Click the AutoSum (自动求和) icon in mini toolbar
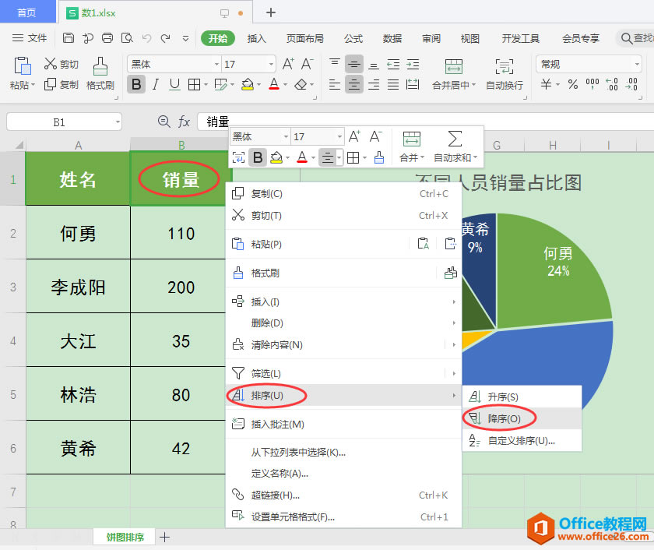Image resolution: width=654 pixels, height=550 pixels. point(455,139)
